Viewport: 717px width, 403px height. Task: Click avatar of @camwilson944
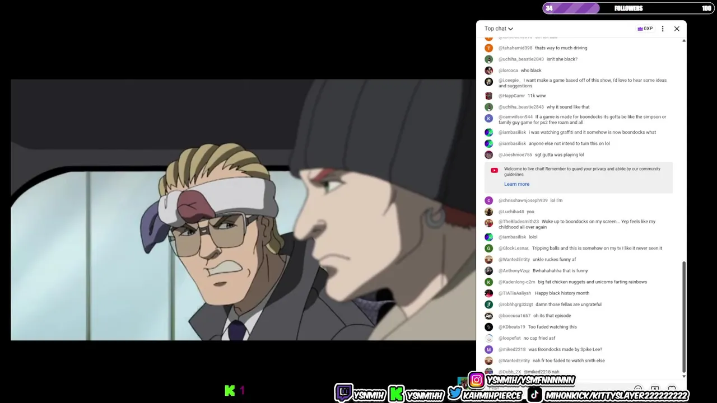[x=488, y=119]
